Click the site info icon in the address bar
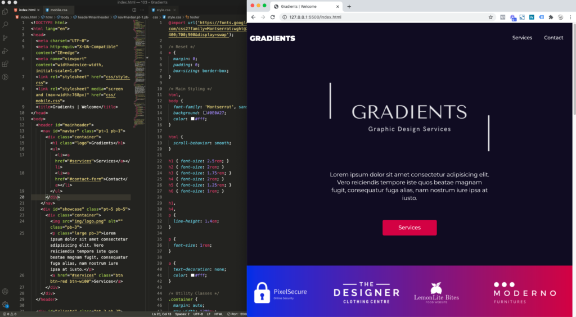 [284, 17]
